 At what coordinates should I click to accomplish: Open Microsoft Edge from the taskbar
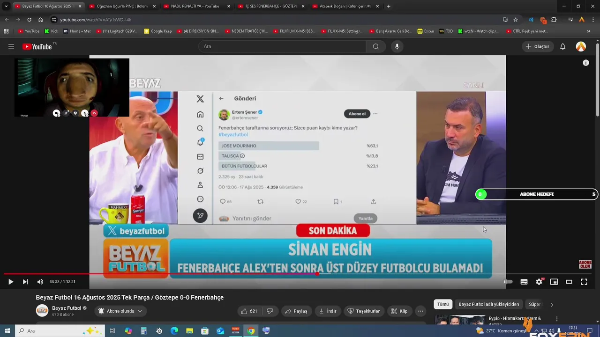coord(174,331)
